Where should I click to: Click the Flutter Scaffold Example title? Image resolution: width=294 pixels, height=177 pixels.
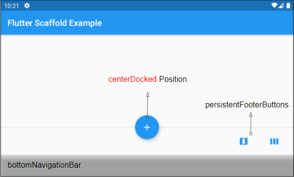(x=54, y=23)
